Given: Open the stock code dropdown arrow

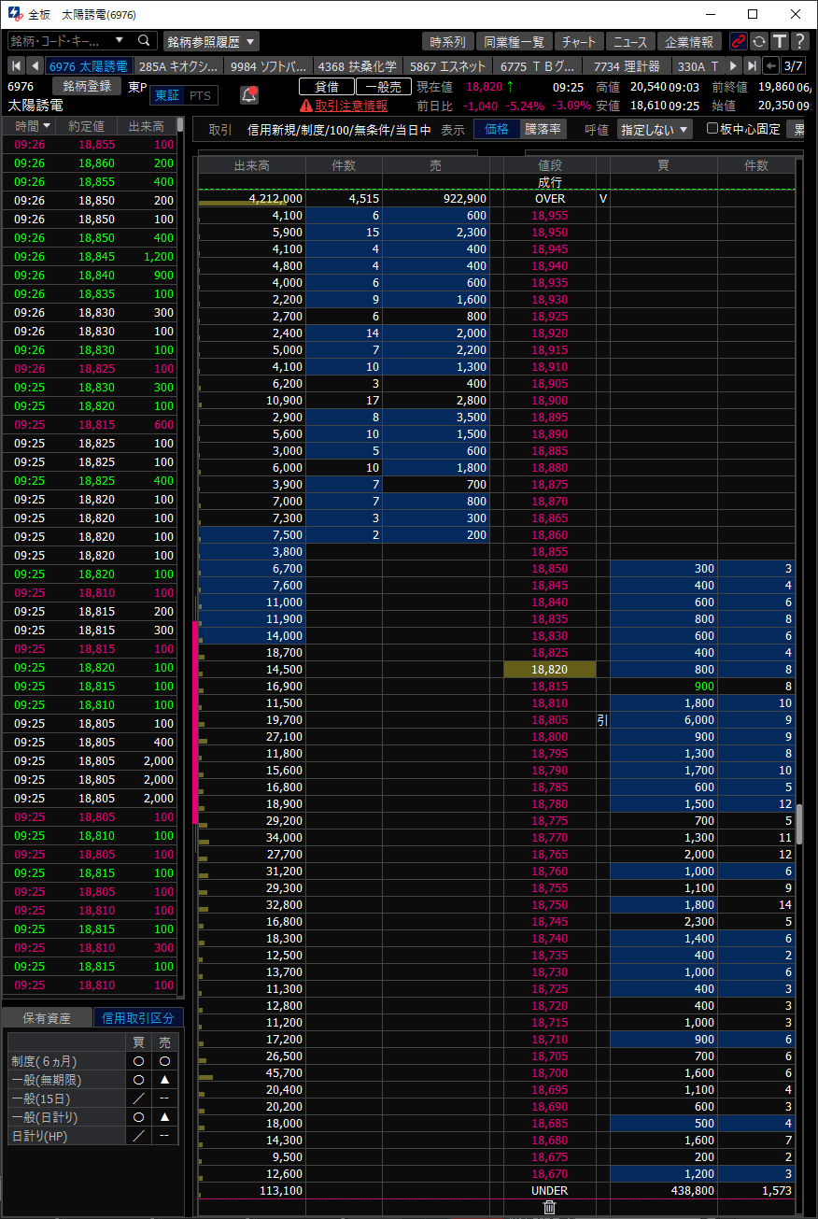Looking at the screenshot, I should (x=120, y=41).
